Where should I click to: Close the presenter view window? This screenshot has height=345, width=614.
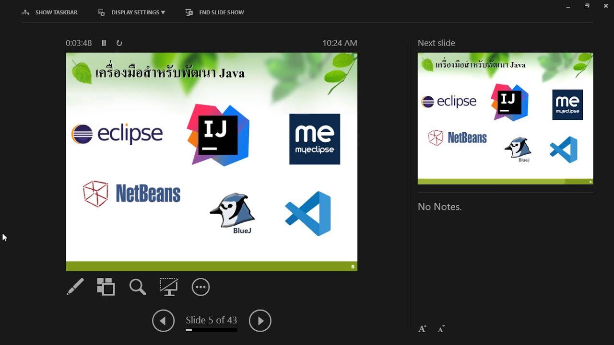tap(606, 6)
